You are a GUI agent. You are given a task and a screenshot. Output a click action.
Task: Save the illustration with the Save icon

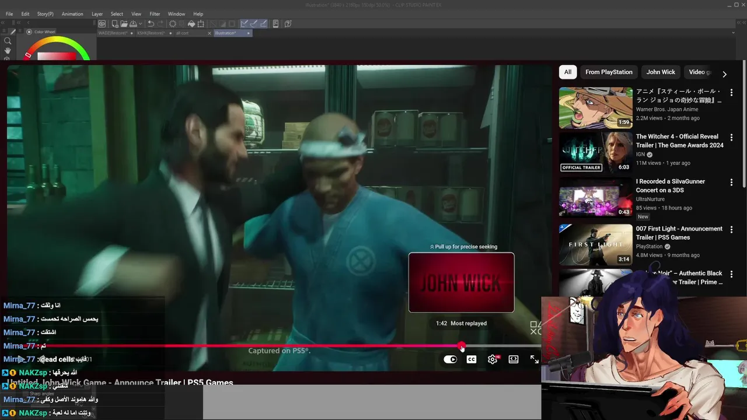(x=133, y=24)
